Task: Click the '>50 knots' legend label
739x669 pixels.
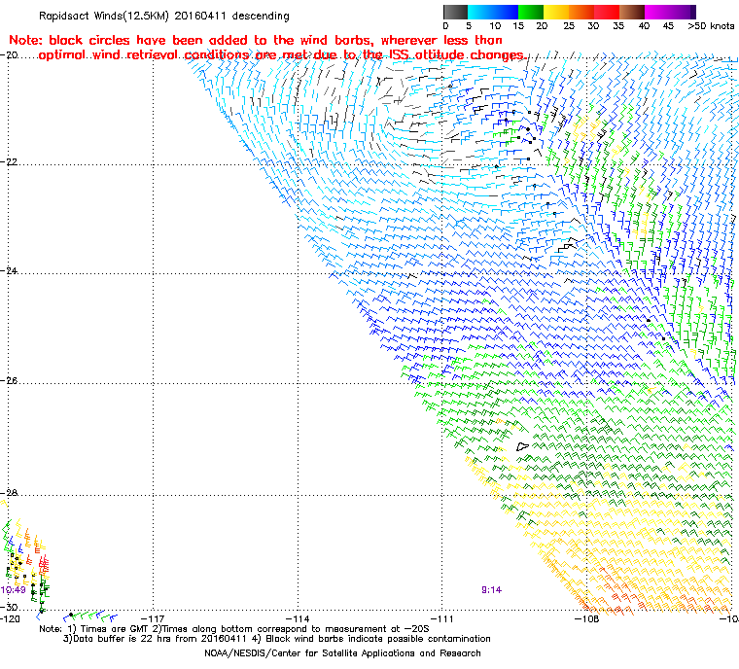Action: click(x=711, y=26)
